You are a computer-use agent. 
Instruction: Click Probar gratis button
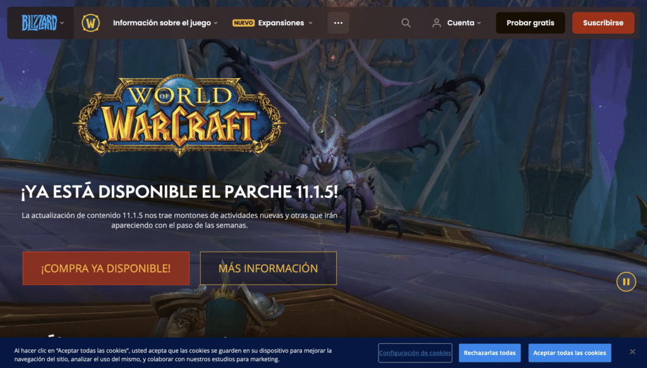pos(530,23)
